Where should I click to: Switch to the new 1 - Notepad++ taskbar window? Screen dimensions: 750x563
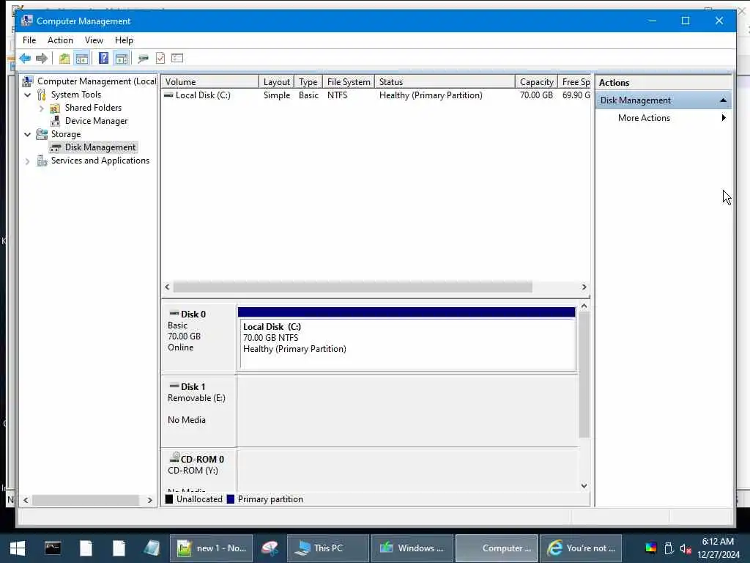pos(211,548)
